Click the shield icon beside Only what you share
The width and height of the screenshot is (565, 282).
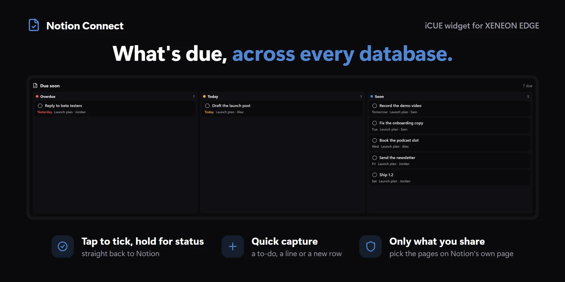tap(370, 246)
